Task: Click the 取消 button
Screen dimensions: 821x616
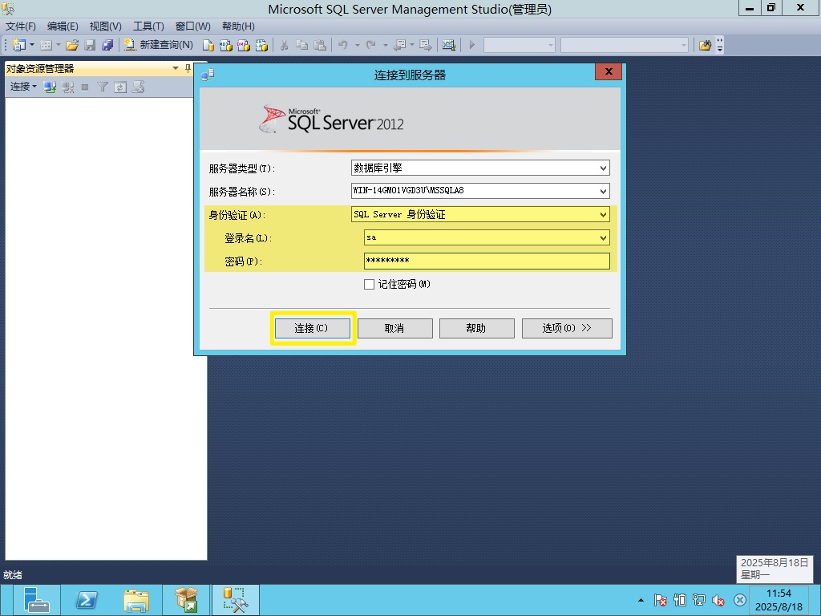Action: pyautogui.click(x=394, y=328)
